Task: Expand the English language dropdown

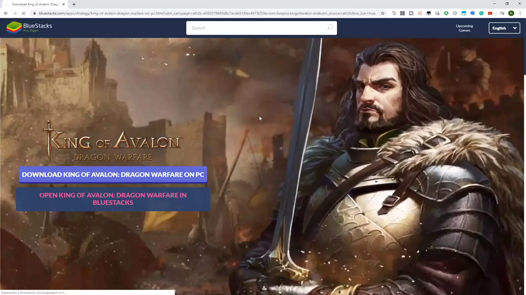Action: coord(504,28)
